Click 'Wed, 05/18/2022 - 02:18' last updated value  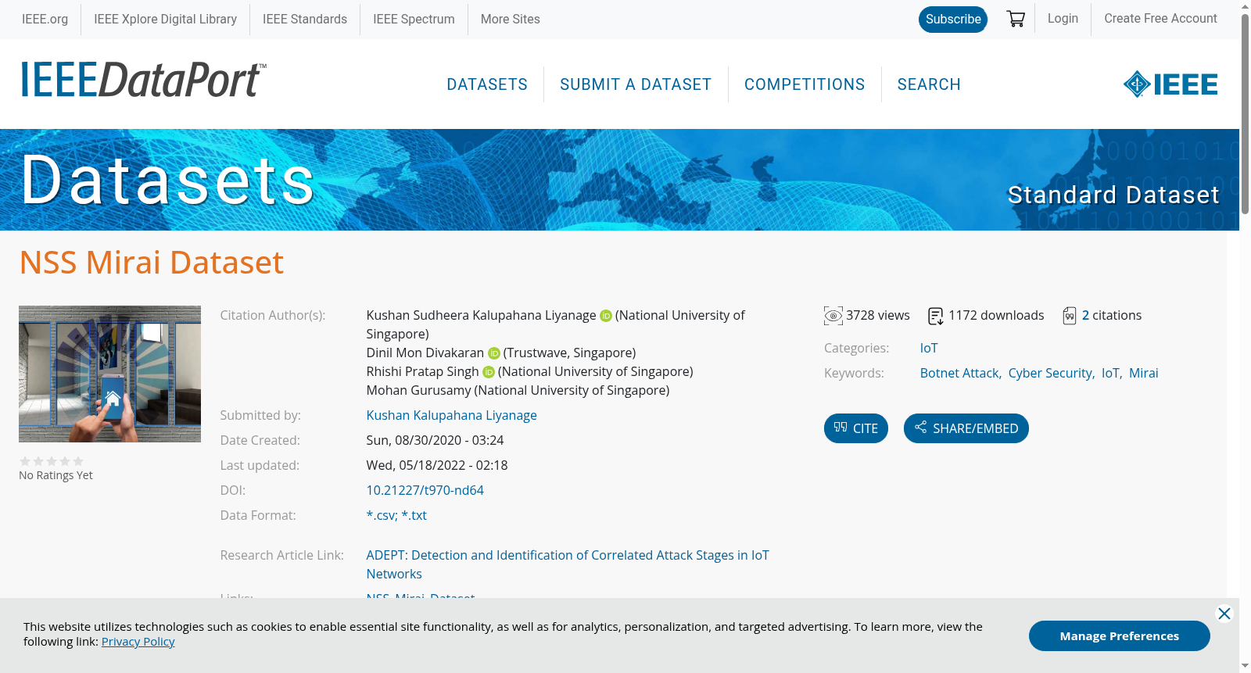(437, 465)
